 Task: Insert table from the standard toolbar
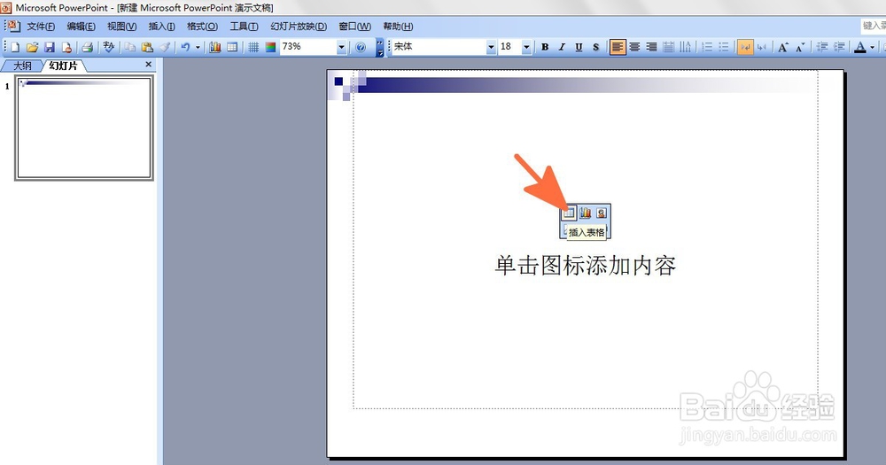tap(232, 47)
